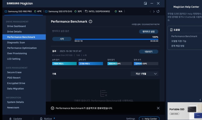The height and width of the screenshot is (120, 202).
Task: Click the 400390 IOPS random read bar
Action: (x=120, y=64)
